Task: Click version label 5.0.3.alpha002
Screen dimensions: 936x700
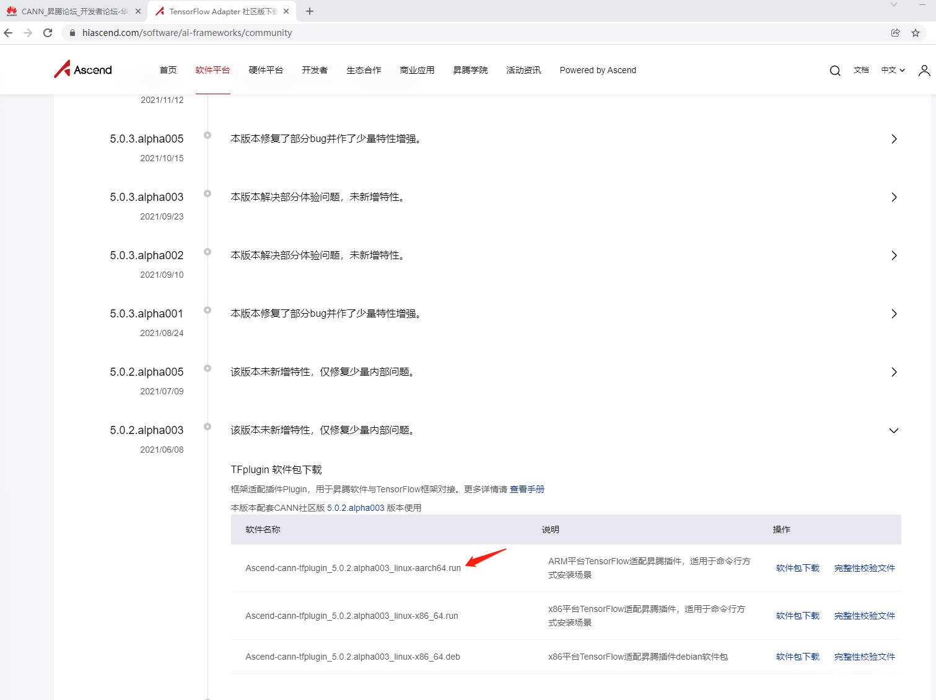Action: (147, 255)
